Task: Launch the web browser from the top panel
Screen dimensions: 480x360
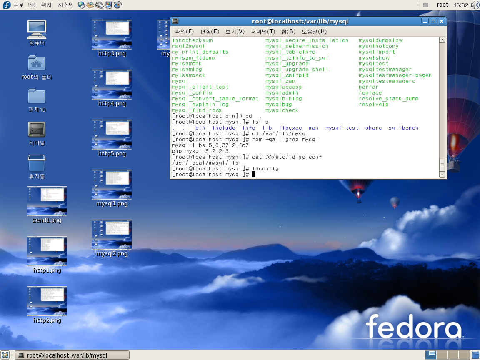Action: (x=81, y=5)
